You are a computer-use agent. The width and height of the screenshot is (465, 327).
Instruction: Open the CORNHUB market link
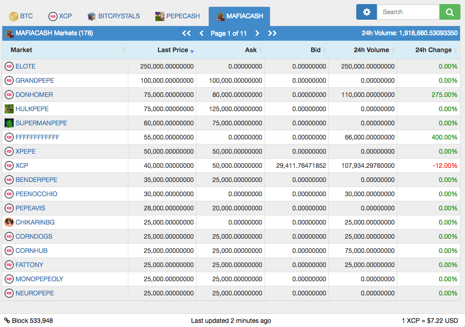tap(32, 251)
